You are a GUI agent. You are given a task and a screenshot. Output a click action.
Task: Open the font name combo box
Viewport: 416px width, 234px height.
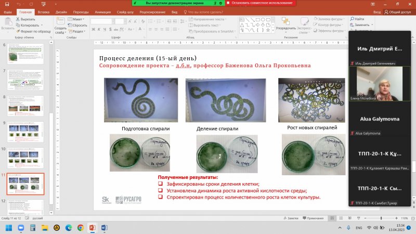point(102,21)
